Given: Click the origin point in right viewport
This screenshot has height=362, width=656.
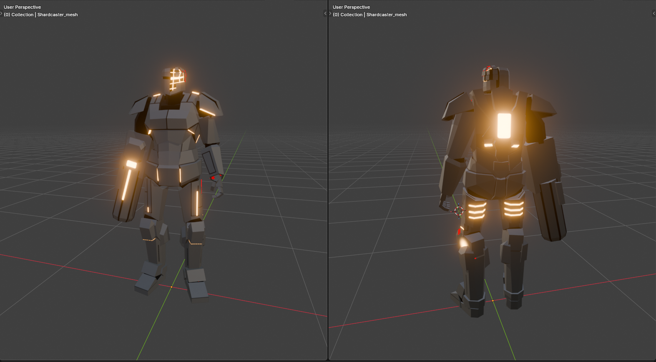Looking at the screenshot, I should point(493,301).
